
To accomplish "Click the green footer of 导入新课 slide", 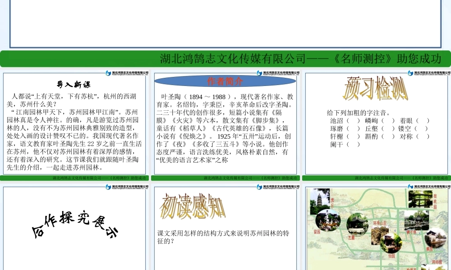I will (x=74, y=178).
